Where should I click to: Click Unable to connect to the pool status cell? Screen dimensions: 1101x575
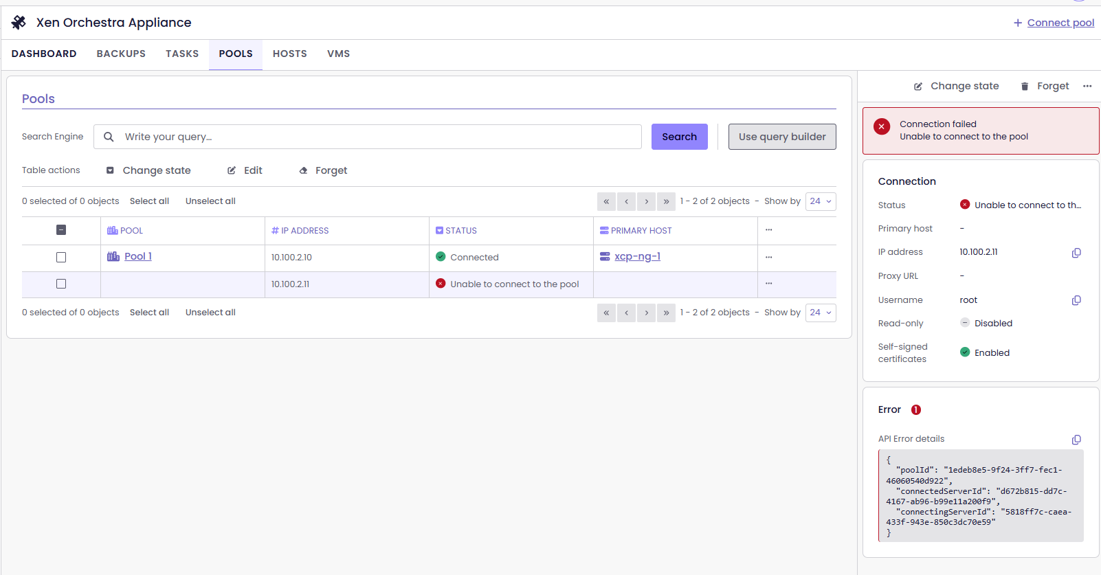(x=511, y=284)
